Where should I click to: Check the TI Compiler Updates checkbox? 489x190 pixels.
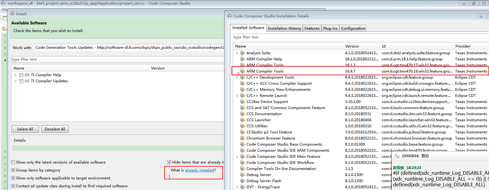[21, 81]
